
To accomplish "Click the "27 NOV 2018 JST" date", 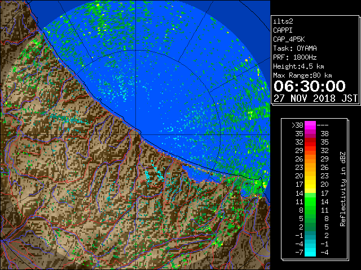I will pos(315,98).
